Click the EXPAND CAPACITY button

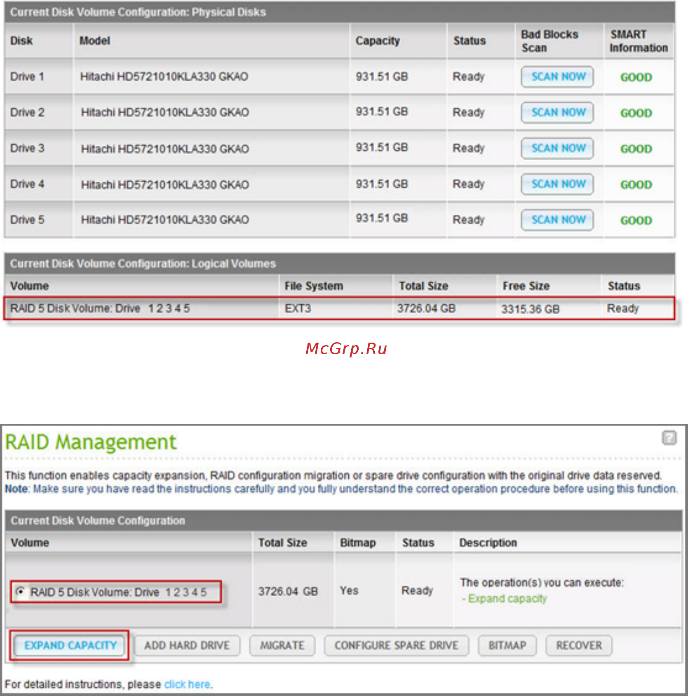pos(70,645)
